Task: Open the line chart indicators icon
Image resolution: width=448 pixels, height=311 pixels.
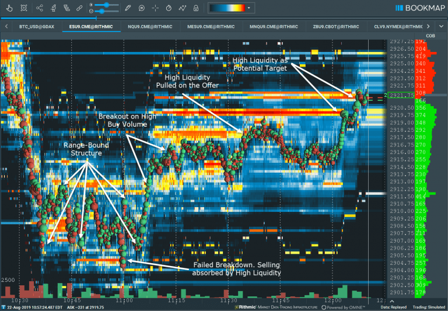Action: [x=182, y=8]
